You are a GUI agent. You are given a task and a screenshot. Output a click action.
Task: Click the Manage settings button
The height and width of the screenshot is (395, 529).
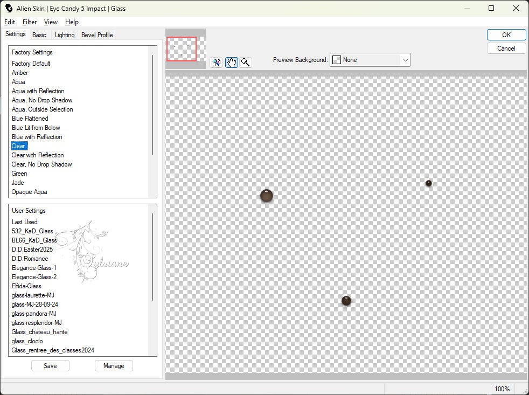[x=114, y=365]
